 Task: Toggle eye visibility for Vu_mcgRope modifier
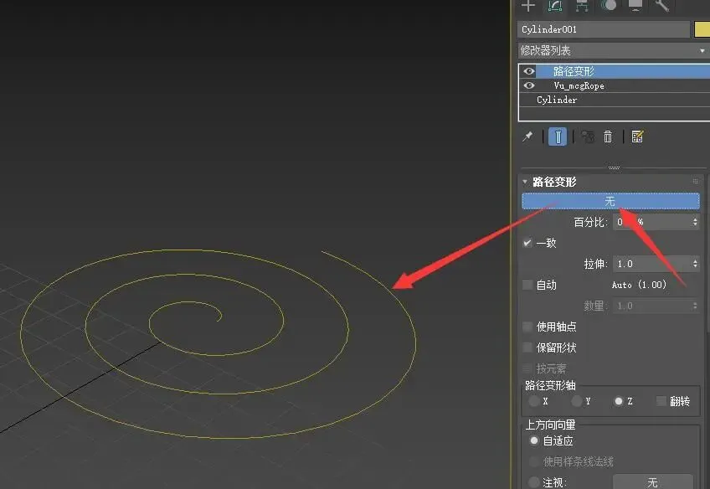(529, 85)
